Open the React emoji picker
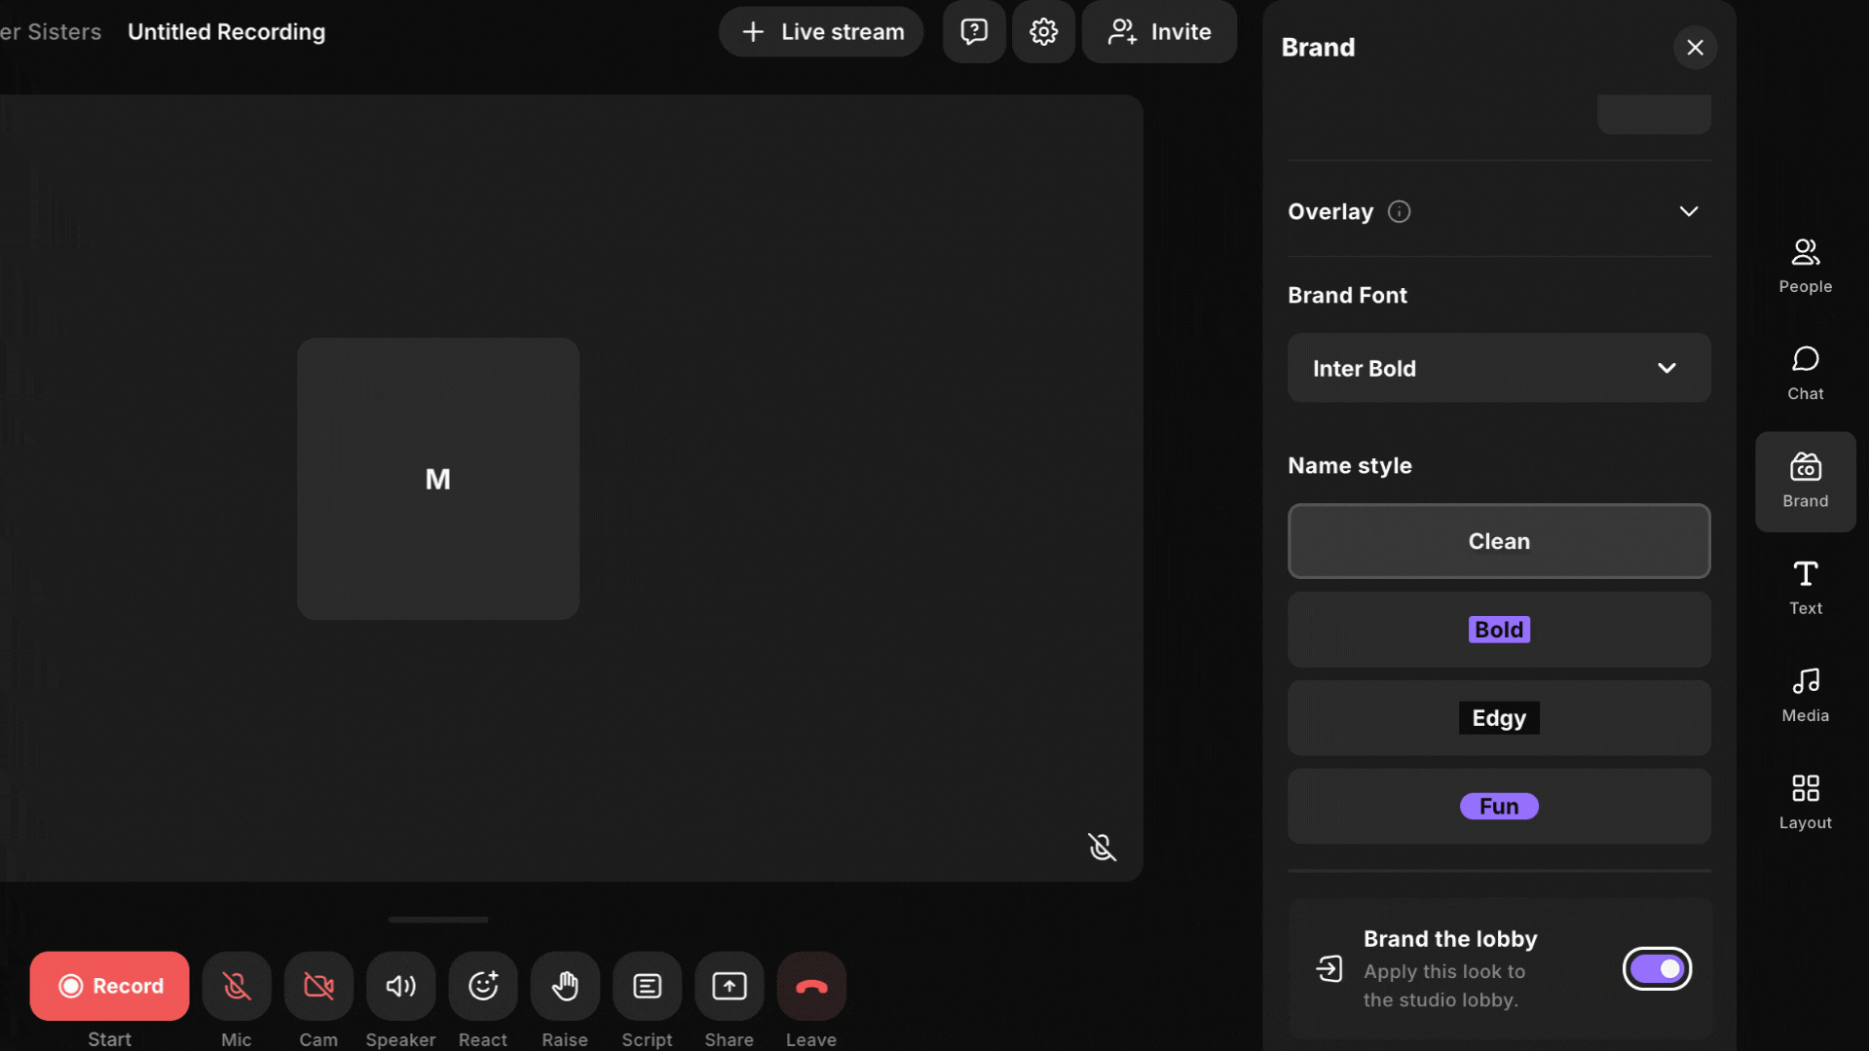The image size is (1870, 1051). 483,986
